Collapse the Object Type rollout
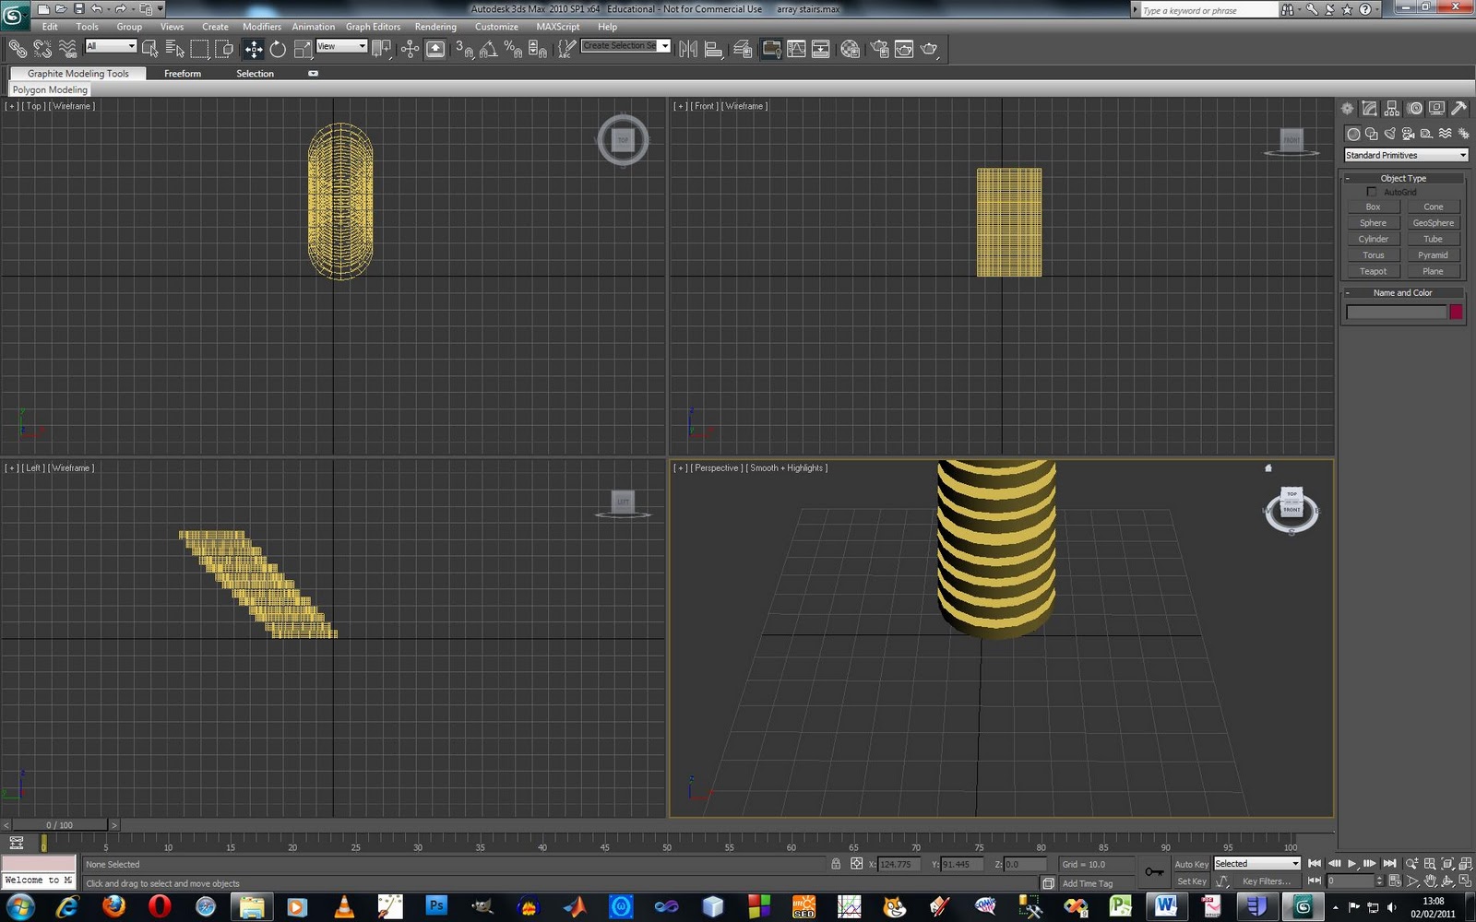 tap(1403, 178)
